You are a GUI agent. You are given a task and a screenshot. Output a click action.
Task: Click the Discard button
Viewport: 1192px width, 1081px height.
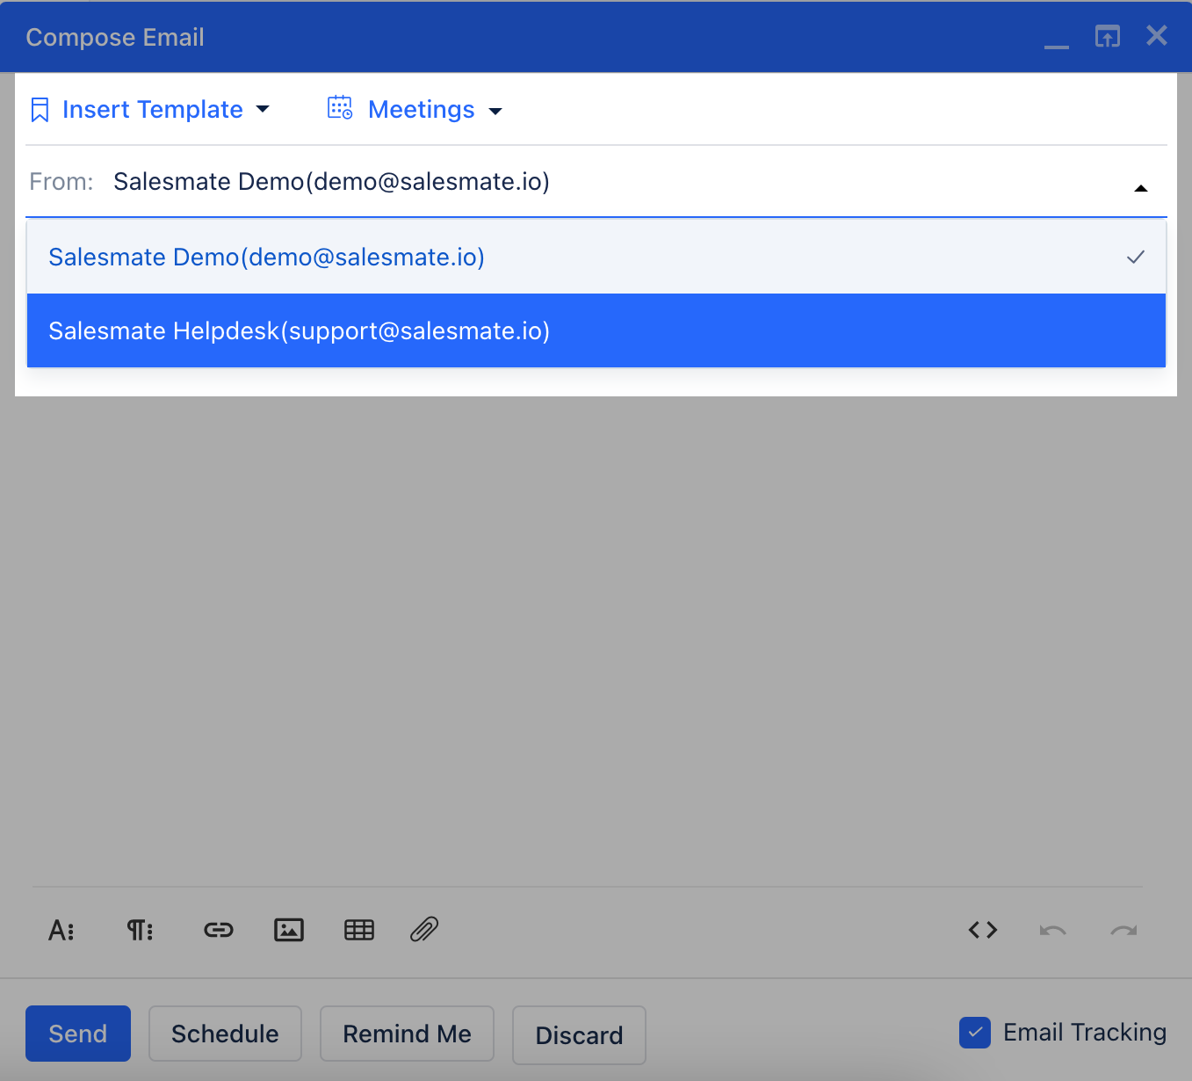(579, 1035)
